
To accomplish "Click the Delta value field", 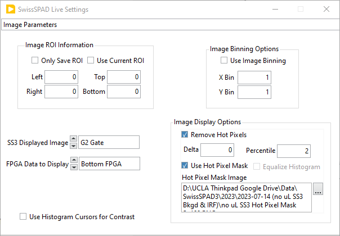I will 217,150.
